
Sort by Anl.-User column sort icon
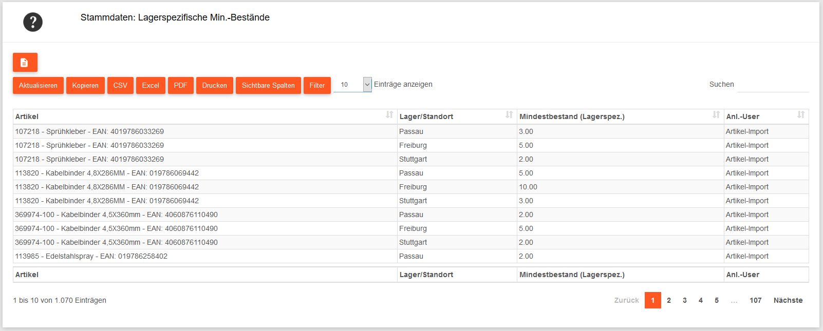(800, 115)
